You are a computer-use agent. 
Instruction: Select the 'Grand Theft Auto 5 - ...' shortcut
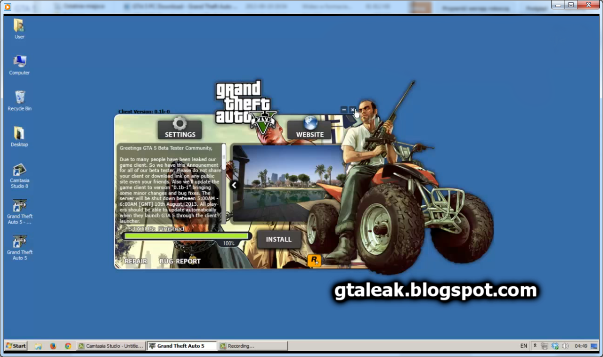point(19,211)
